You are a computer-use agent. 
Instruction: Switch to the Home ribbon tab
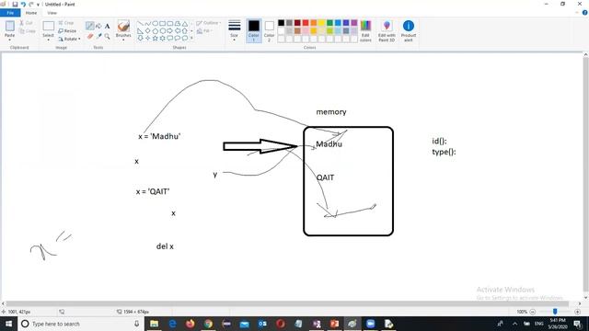[x=31, y=13]
